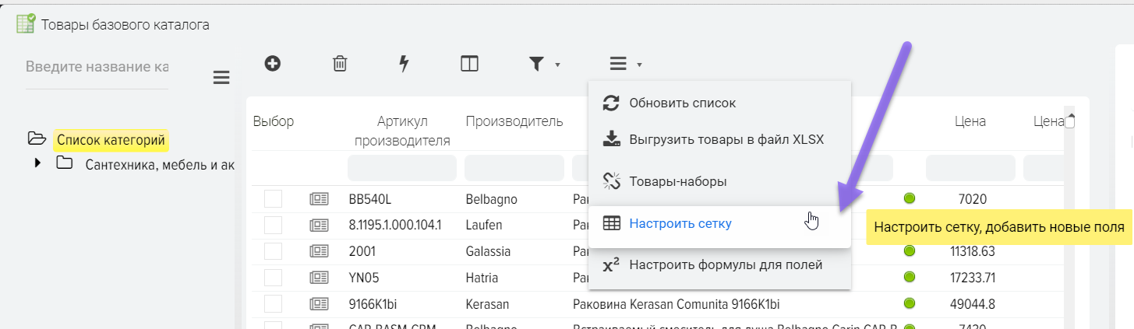The width and height of the screenshot is (1134, 329).
Task: Tick the checkbox in the Galassia 2001 row
Action: (273, 251)
